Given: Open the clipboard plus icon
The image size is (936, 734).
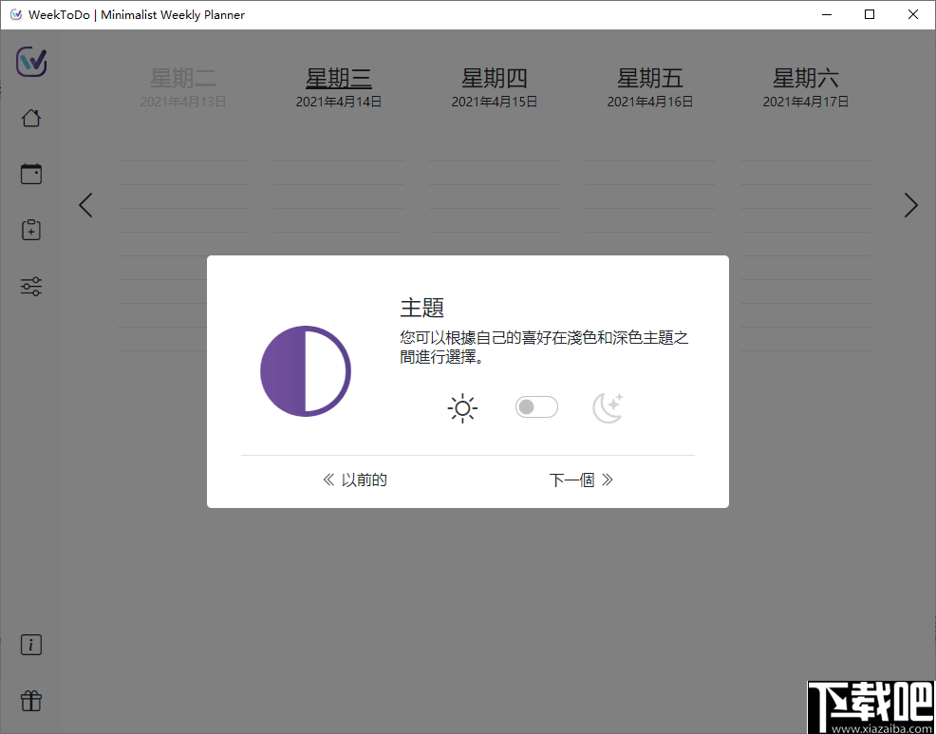Looking at the screenshot, I should tap(31, 230).
